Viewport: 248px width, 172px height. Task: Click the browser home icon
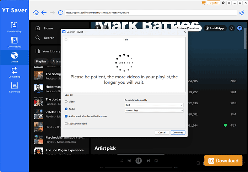[36, 13]
